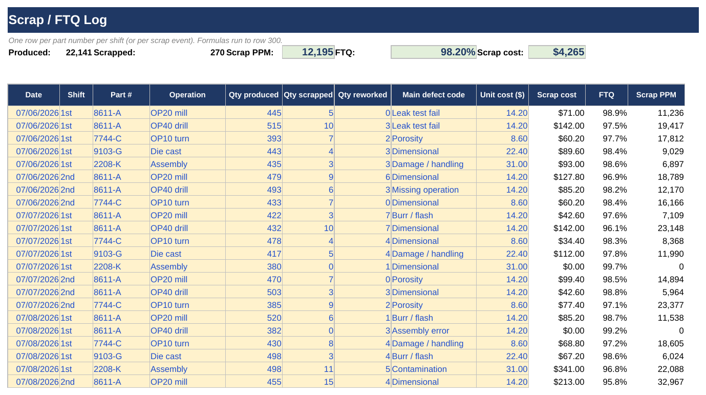
Task: Select the $341.00 scrap cost cell
Action: click(557, 369)
